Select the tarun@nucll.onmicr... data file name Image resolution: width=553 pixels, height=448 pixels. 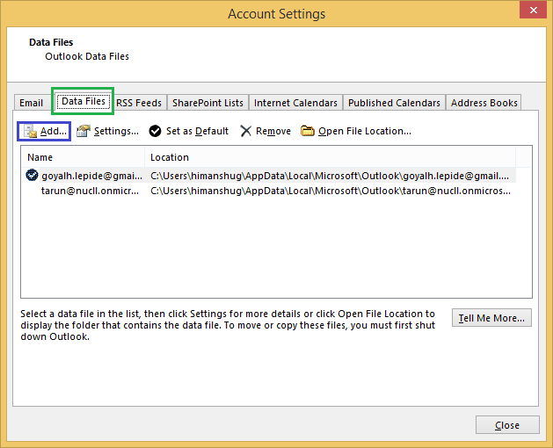point(90,191)
